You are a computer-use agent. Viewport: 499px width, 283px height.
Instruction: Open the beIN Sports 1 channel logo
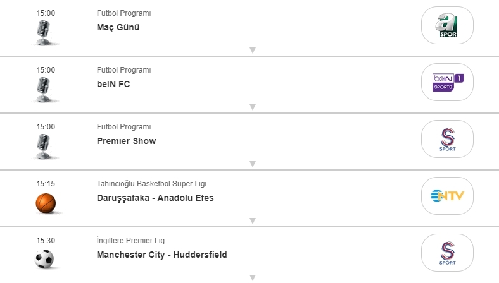click(447, 82)
